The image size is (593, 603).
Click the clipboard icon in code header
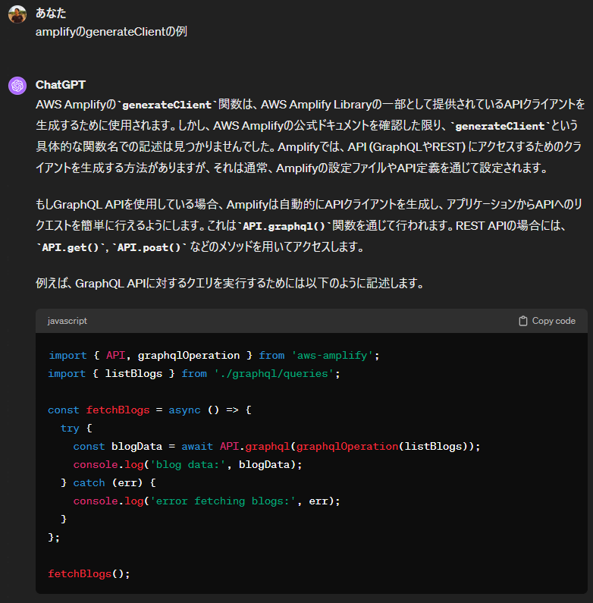[x=522, y=321]
